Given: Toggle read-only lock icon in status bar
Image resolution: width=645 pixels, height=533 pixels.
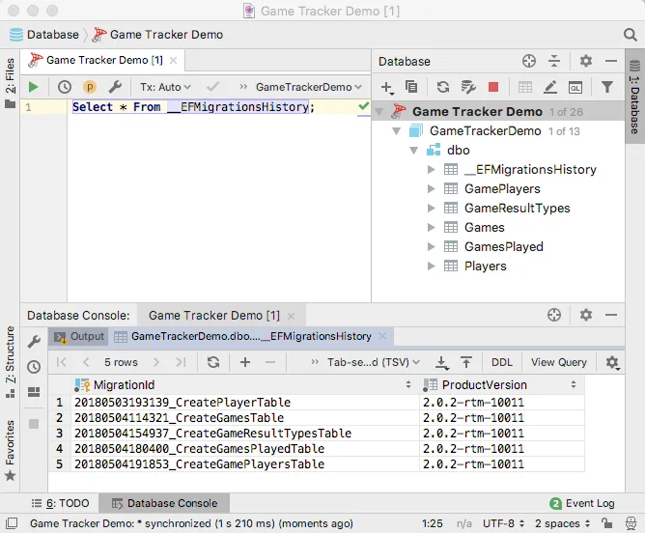Looking at the screenshot, I should pos(606,523).
